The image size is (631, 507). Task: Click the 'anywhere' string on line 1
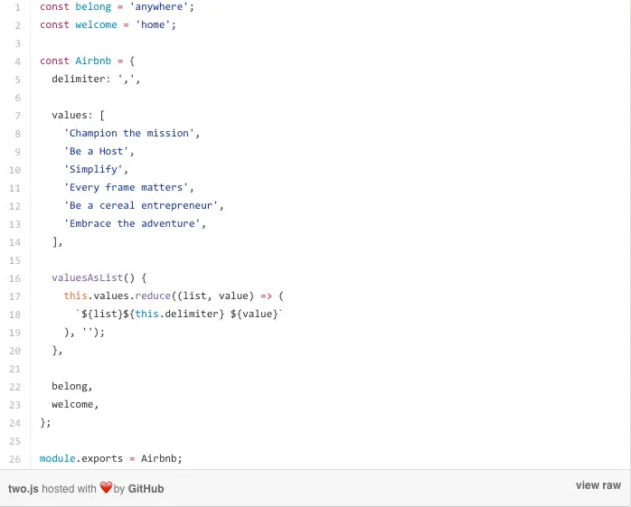(159, 7)
